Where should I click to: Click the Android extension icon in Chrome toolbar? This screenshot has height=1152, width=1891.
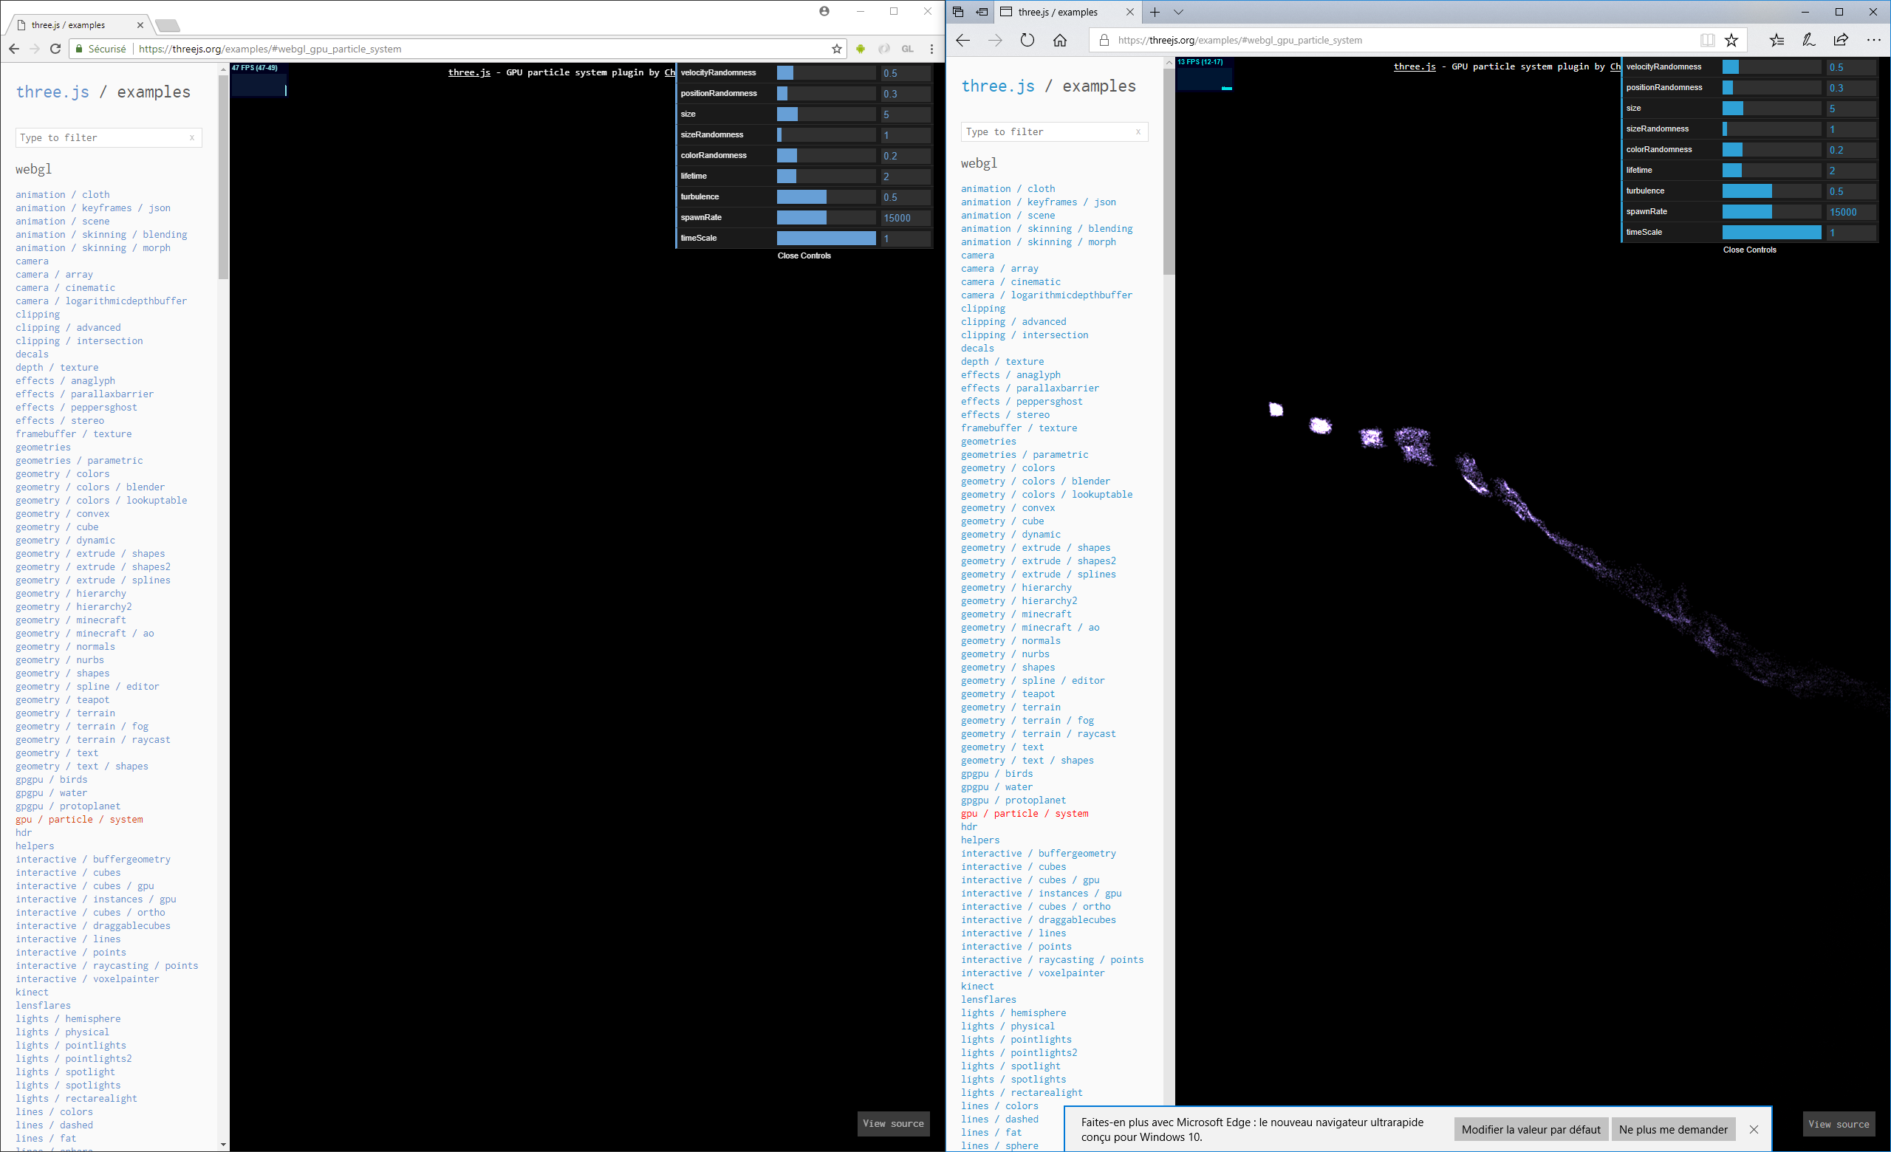(x=861, y=48)
